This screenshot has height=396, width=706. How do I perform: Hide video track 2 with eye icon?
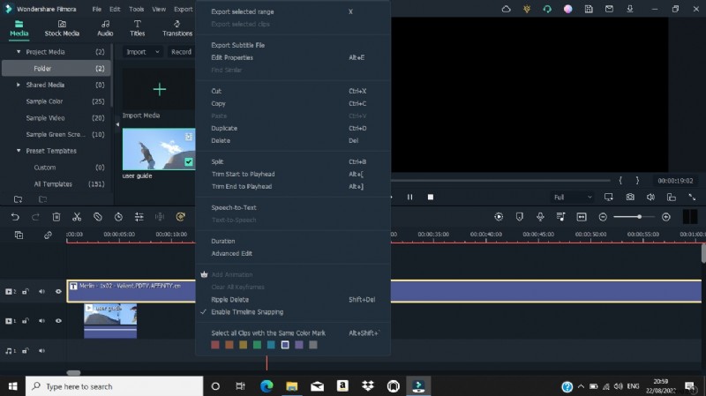click(x=58, y=291)
